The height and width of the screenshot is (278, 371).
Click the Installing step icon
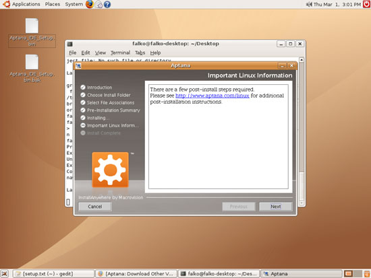(x=83, y=118)
